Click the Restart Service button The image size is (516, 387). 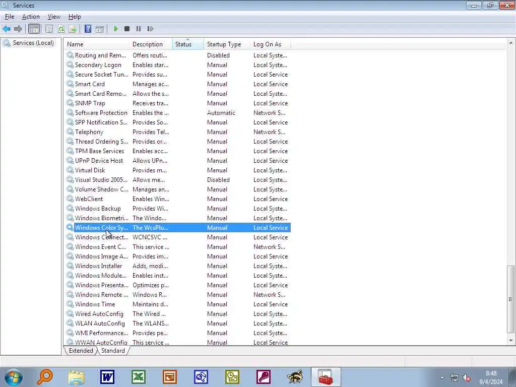click(x=150, y=29)
